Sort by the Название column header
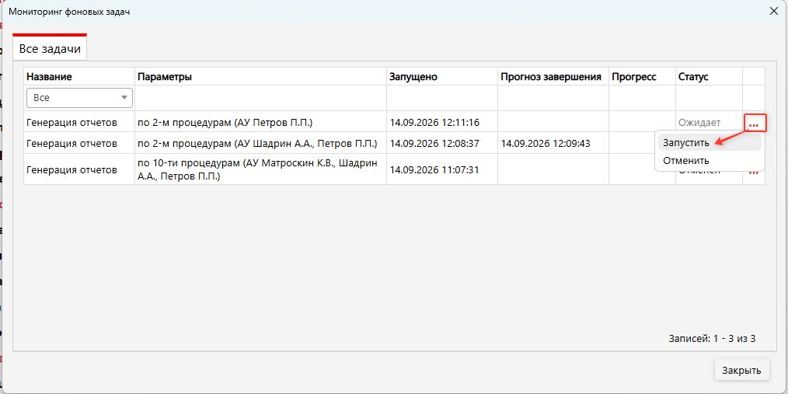This screenshot has height=394, width=788. [79, 76]
